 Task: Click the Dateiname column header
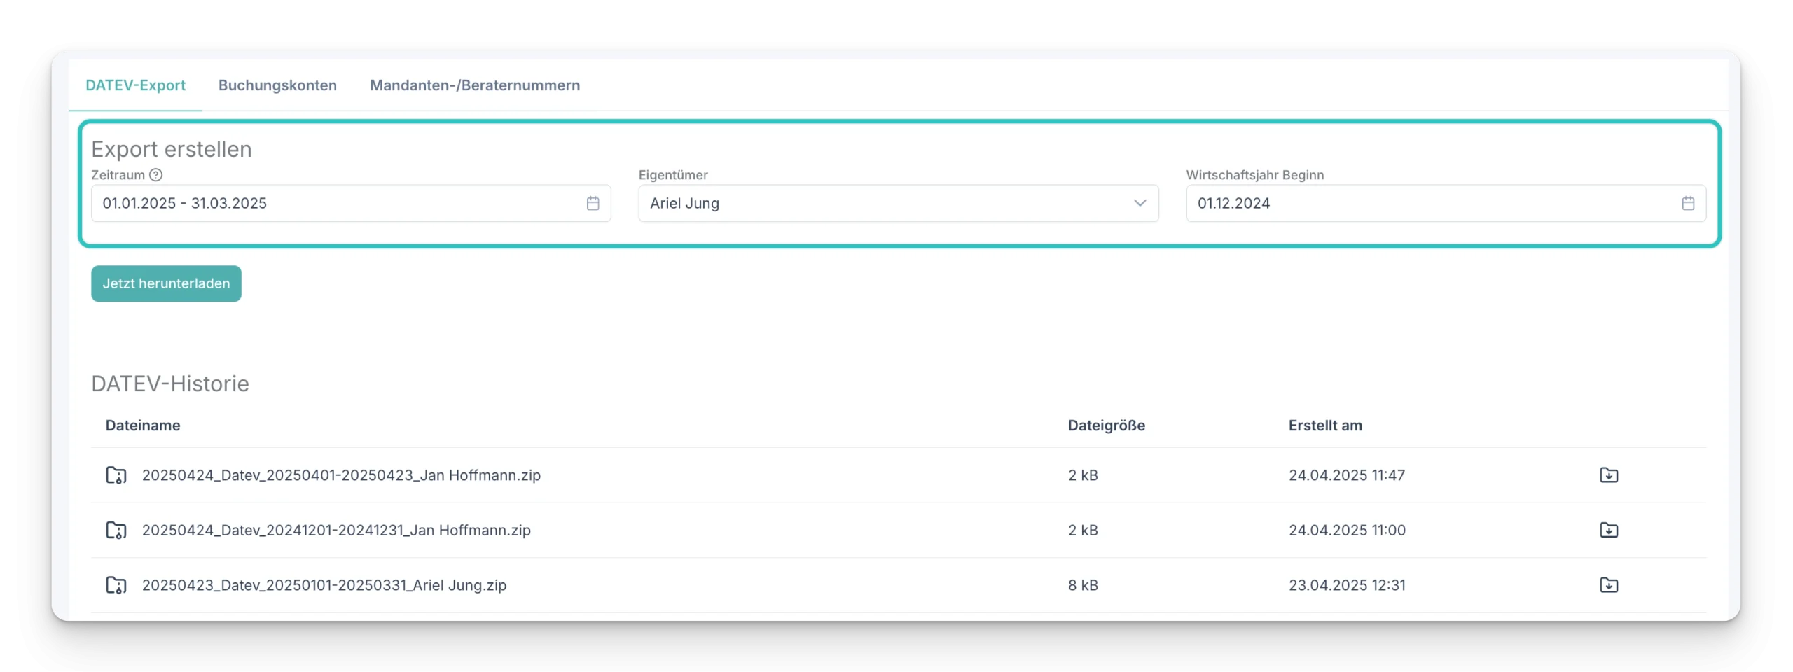pos(143,426)
